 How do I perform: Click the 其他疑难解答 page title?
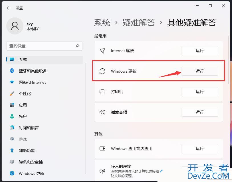[191, 23]
